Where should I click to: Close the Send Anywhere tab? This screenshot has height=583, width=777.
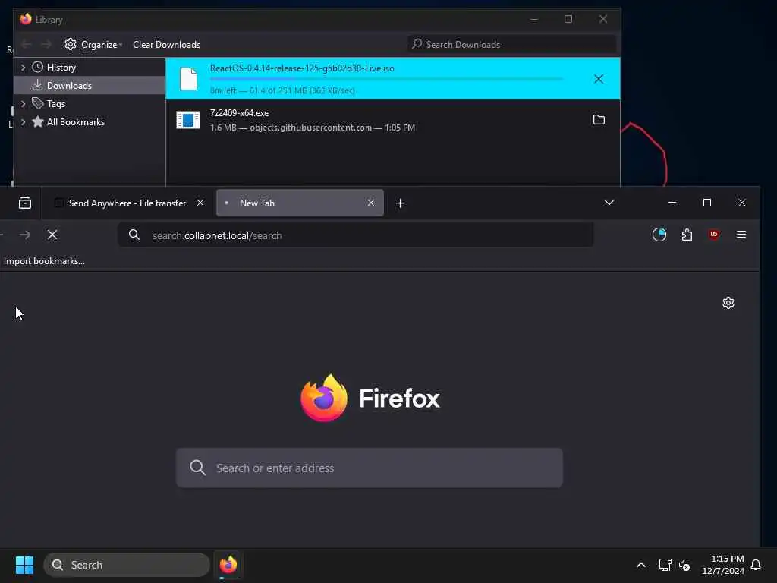[200, 203]
